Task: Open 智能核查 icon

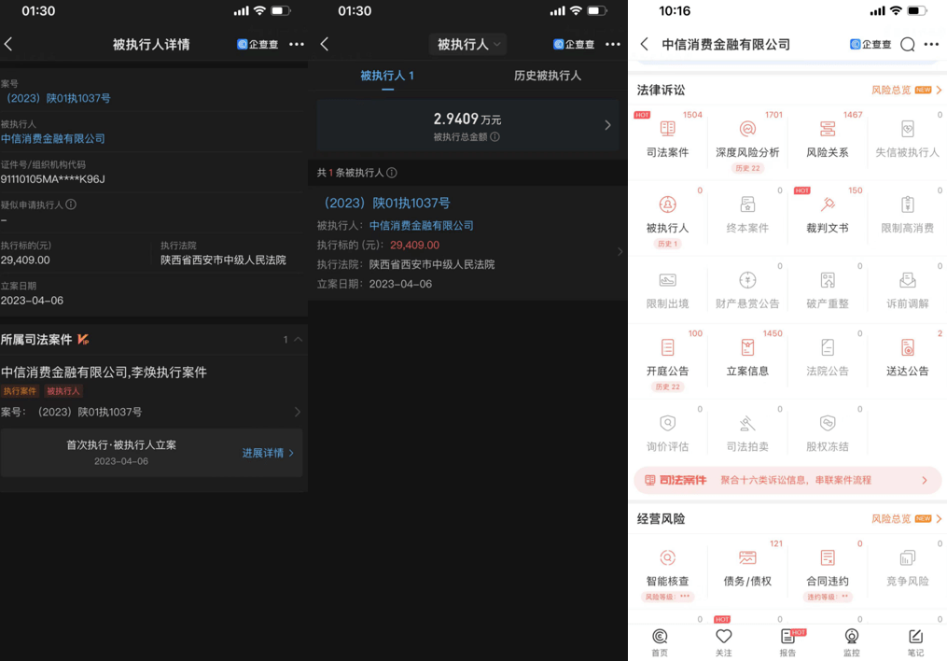Action: (667, 557)
